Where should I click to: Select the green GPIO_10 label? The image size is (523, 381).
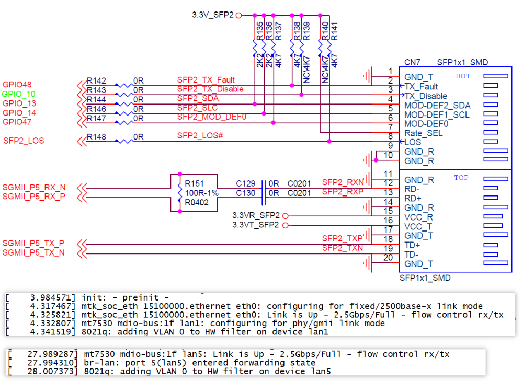click(18, 94)
